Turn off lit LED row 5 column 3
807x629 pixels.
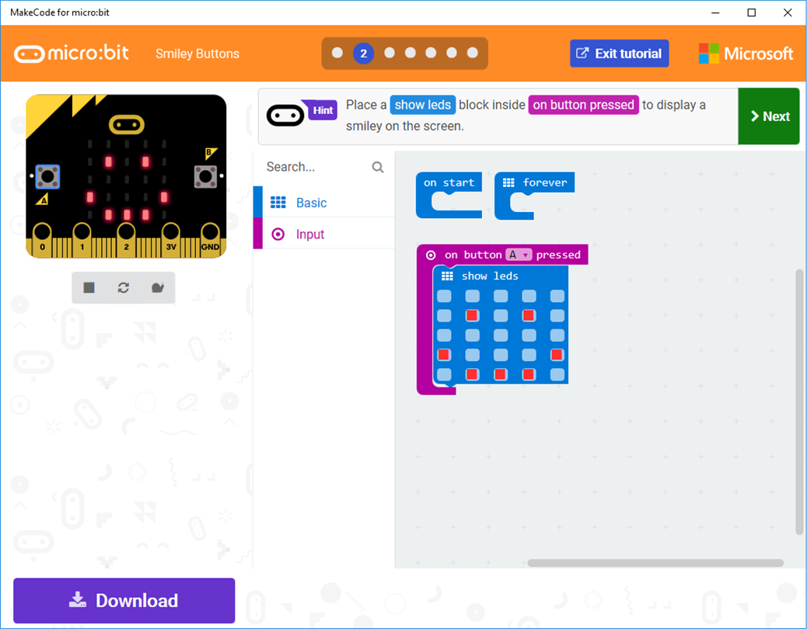tap(501, 374)
